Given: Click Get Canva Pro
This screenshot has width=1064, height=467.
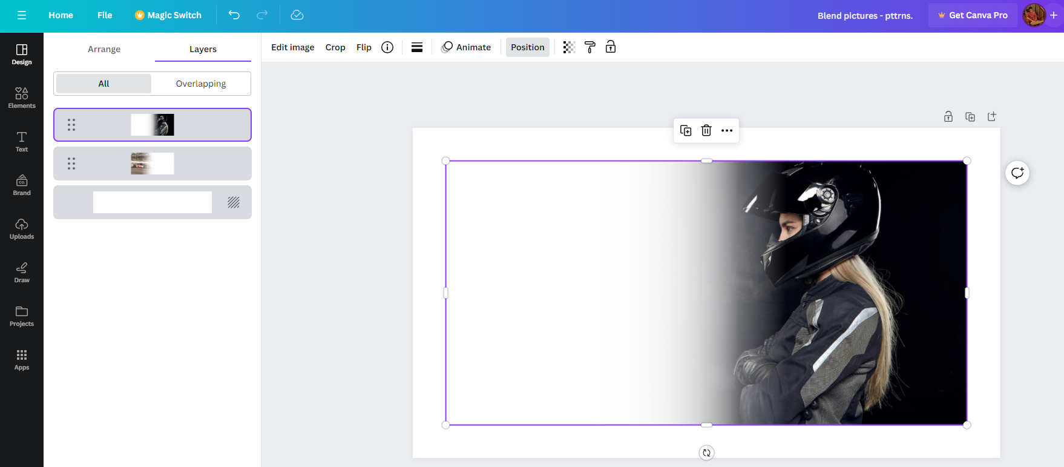Looking at the screenshot, I should [x=973, y=15].
